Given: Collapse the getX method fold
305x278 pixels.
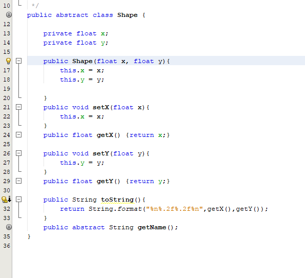Looking at the screenshot, I should tap(18, 135).
